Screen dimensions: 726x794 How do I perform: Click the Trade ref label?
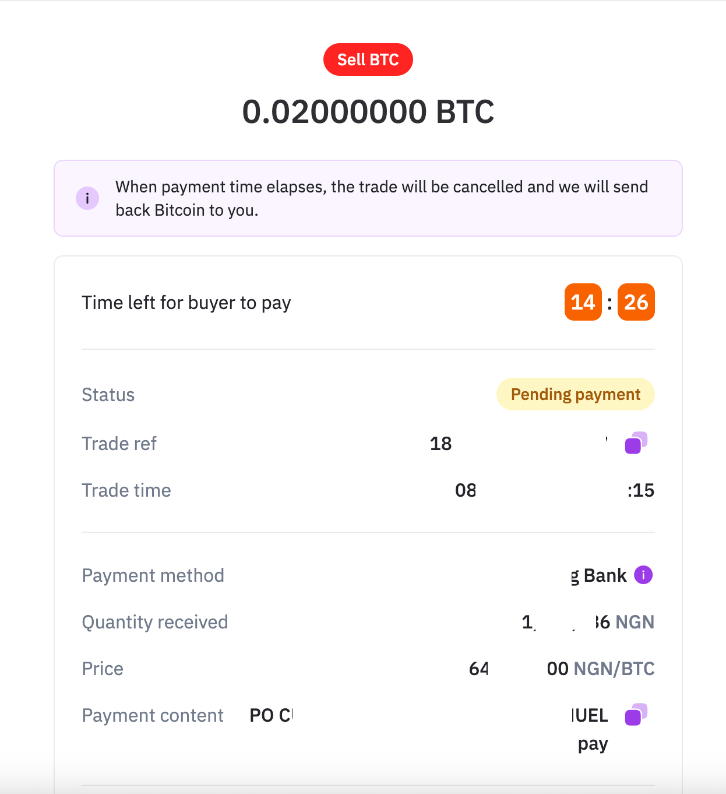119,444
